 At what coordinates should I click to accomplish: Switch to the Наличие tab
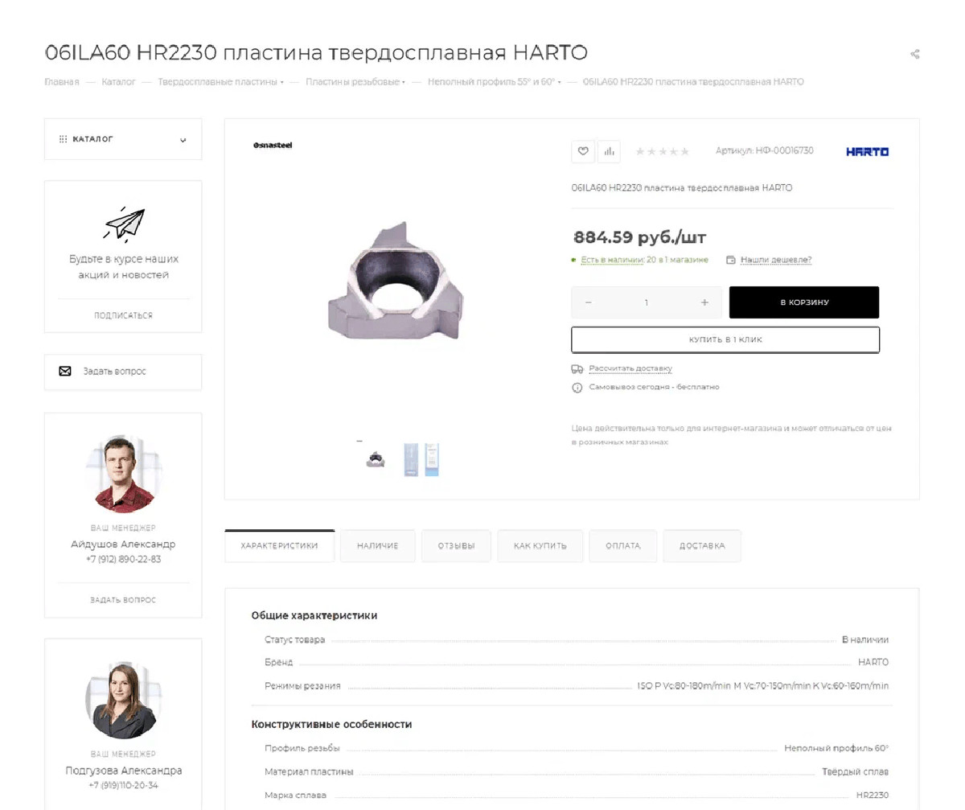377,545
